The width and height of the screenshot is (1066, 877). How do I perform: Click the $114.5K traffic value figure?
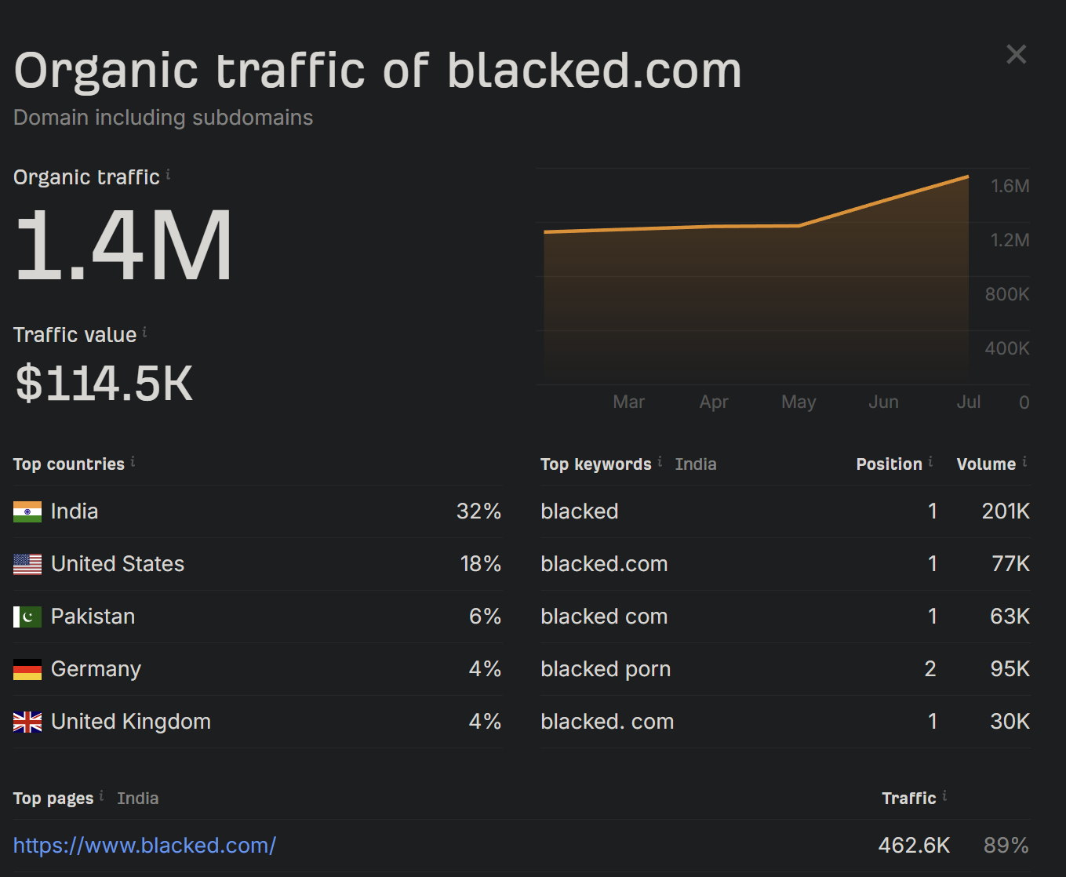(x=104, y=383)
